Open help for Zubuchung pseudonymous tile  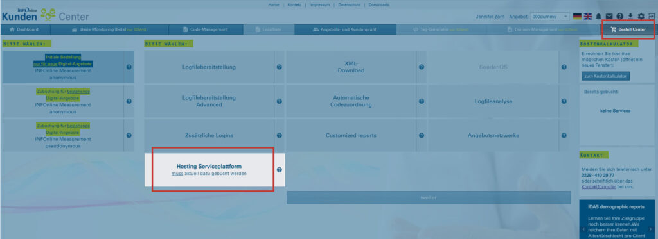(129, 136)
